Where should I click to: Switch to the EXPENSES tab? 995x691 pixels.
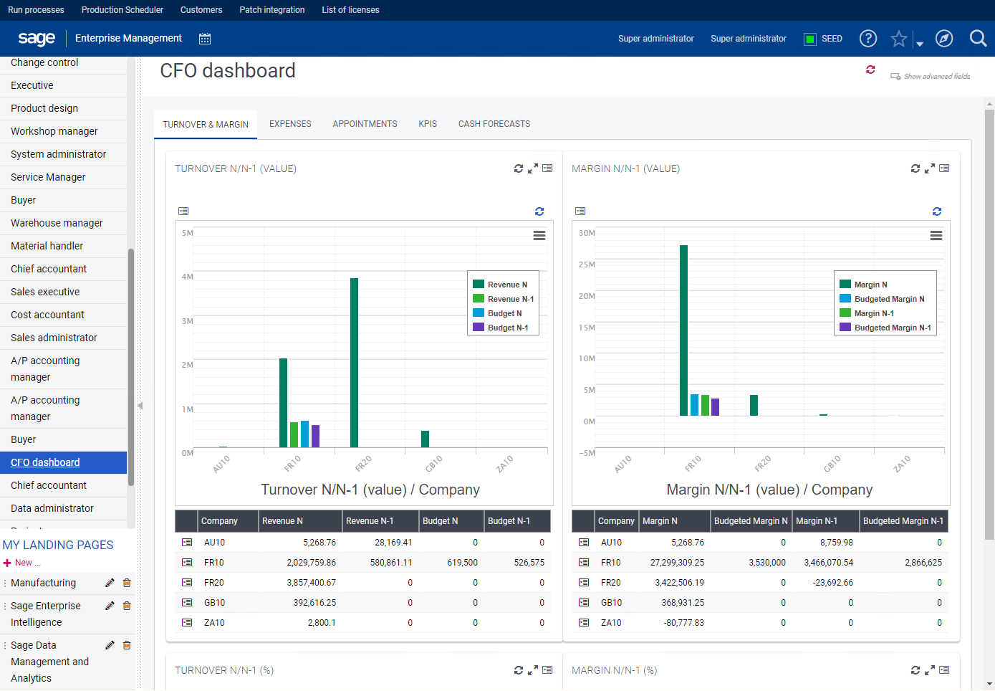tap(290, 123)
